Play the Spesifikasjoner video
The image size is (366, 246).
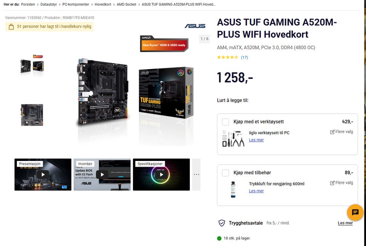(161, 175)
